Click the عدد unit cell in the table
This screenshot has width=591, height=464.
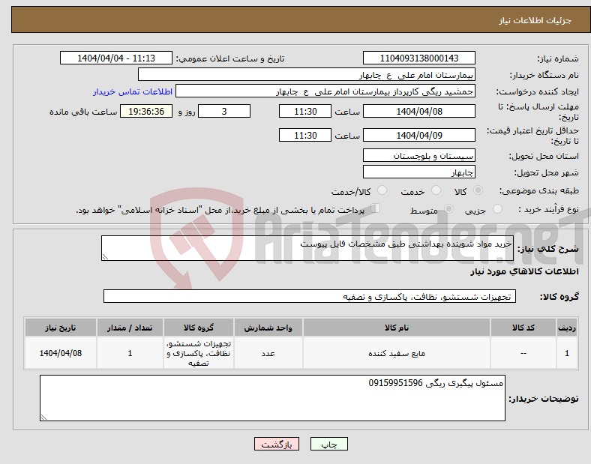pyautogui.click(x=268, y=353)
